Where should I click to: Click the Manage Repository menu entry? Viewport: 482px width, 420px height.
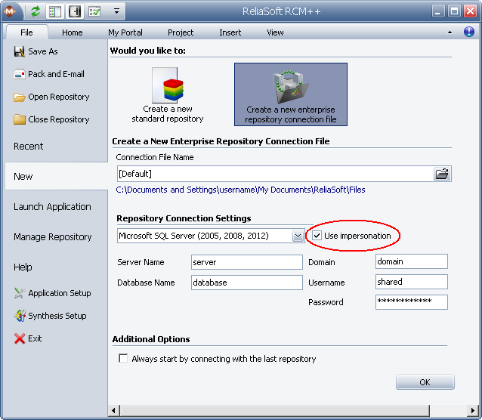[x=52, y=236]
